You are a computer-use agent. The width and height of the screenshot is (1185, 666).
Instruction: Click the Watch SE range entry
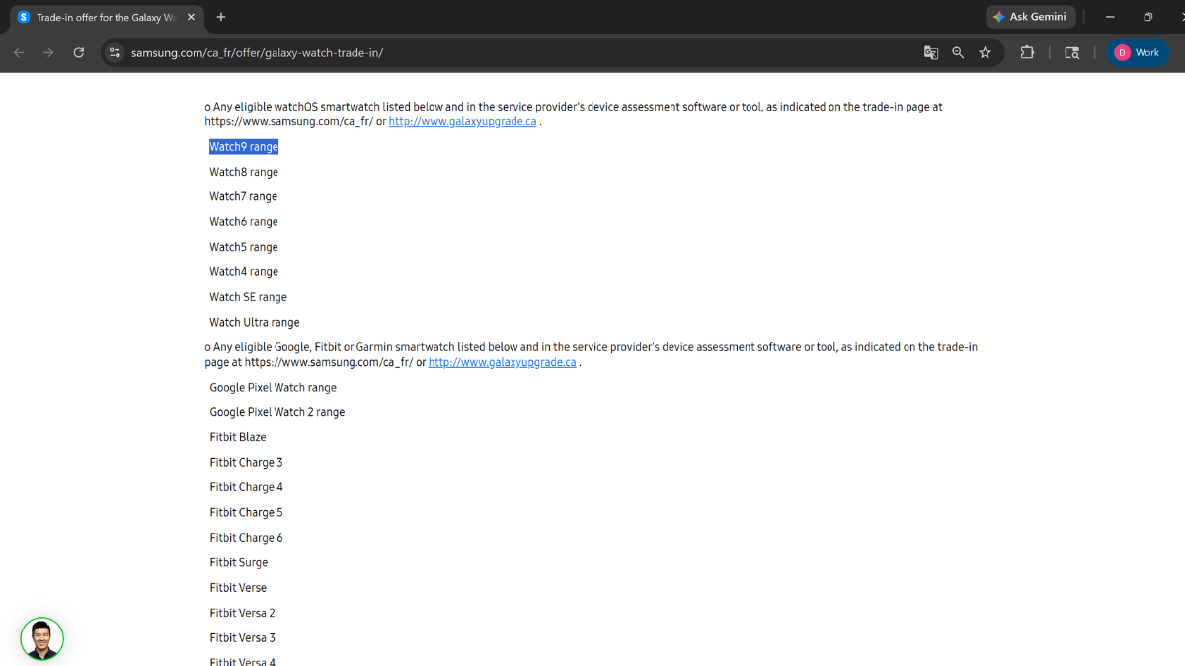248,297
